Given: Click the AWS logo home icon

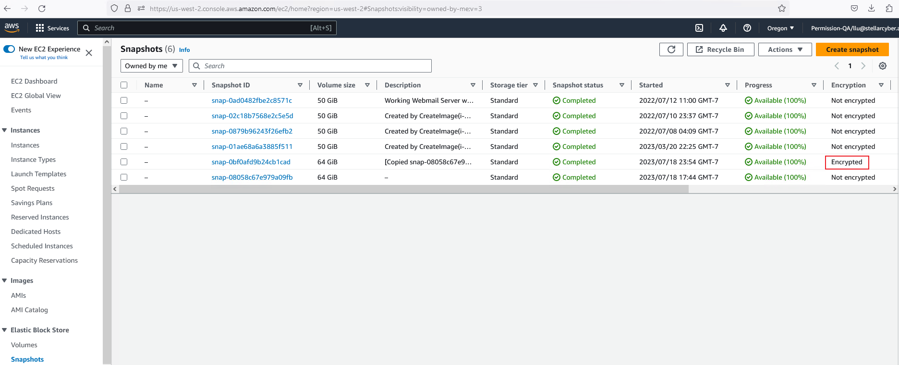Looking at the screenshot, I should coord(12,28).
